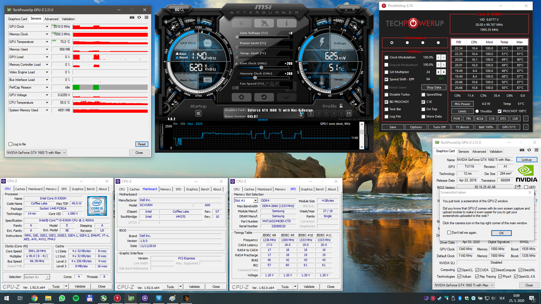Click DETACH on Afterburner monitoring graph
The image size is (541, 304).
(x=263, y=120)
